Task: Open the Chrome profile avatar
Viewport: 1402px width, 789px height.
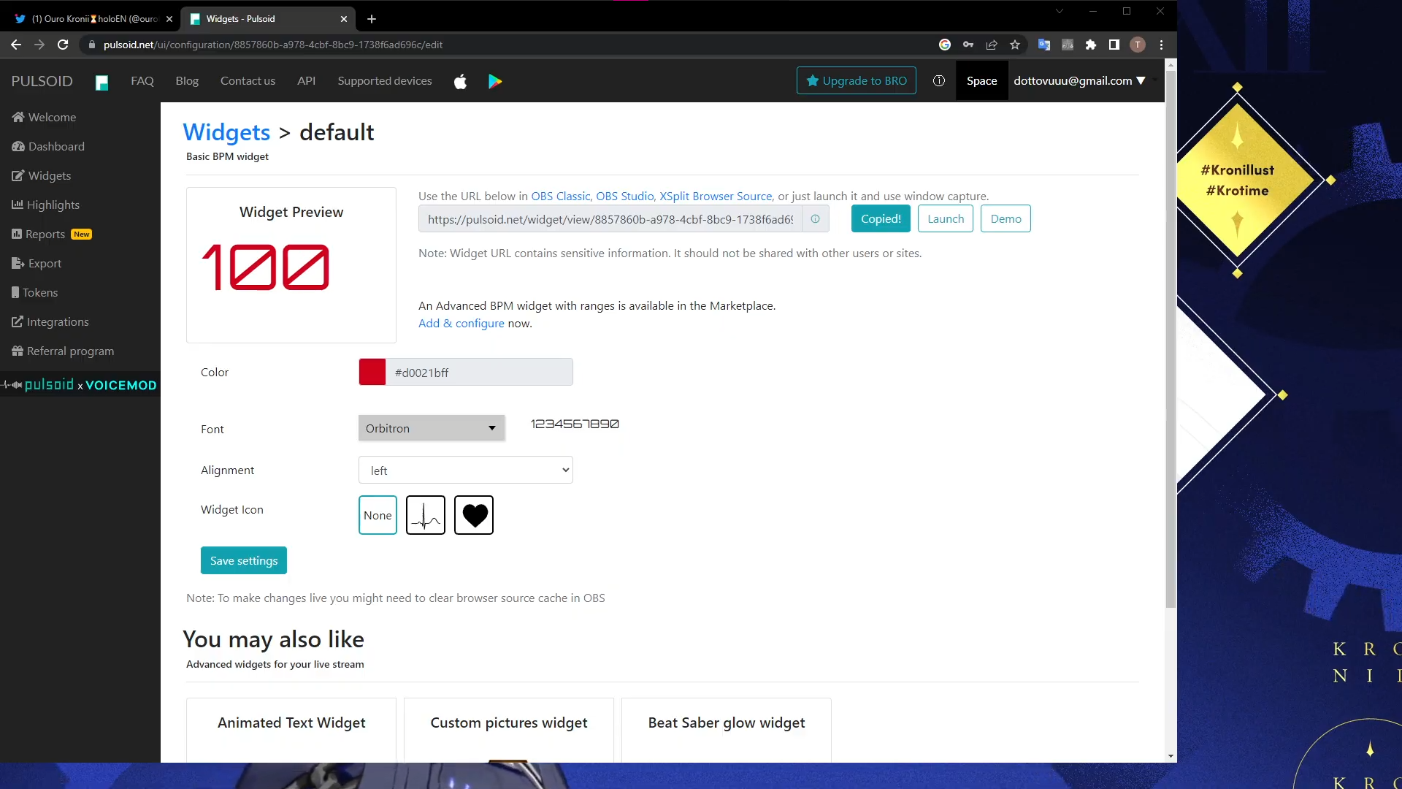Action: [x=1138, y=45]
